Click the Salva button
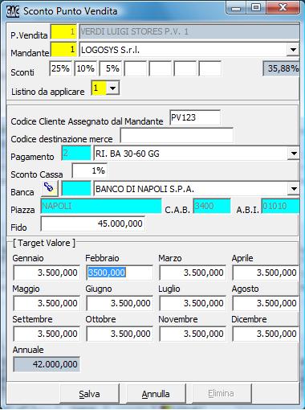305x410 pixels. pos(89,394)
